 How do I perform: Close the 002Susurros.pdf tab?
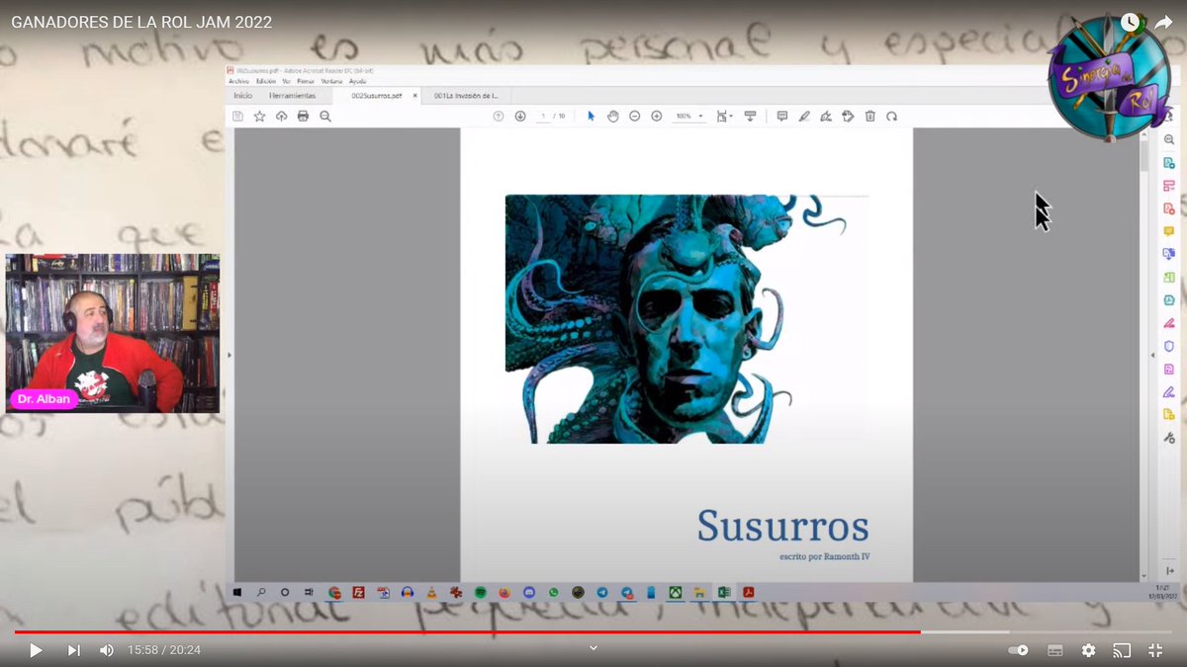coord(415,96)
